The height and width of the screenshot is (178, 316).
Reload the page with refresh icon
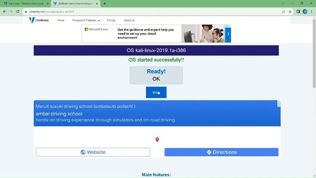[x=18, y=12]
